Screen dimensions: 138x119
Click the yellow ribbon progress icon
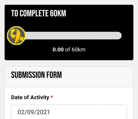tap(16, 36)
